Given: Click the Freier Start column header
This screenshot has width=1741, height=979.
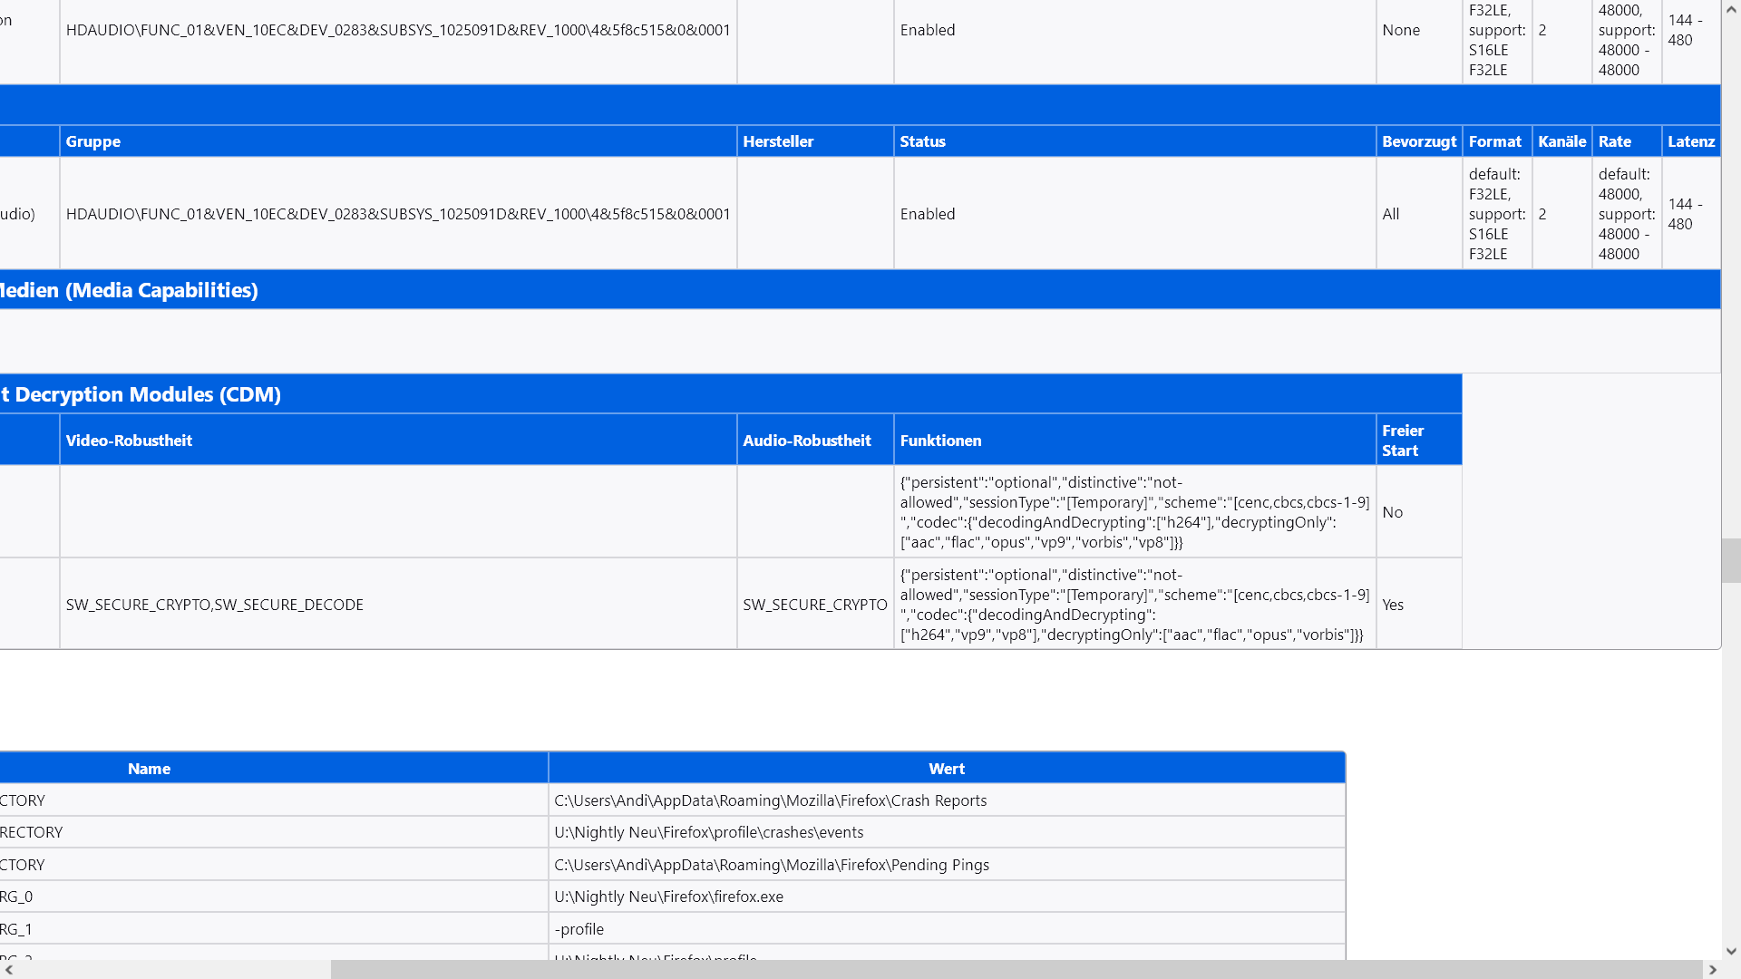Looking at the screenshot, I should [x=1403, y=441].
